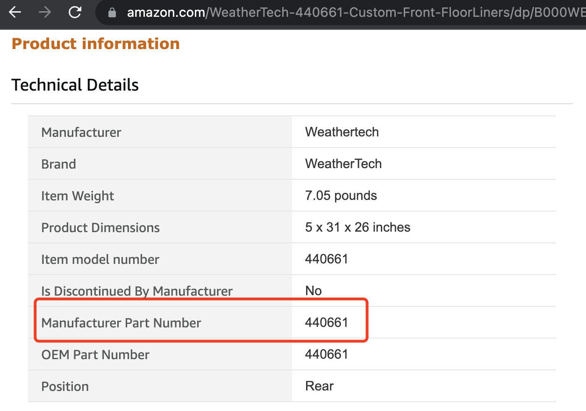
Task: Click the Brand row label
Action: (58, 164)
